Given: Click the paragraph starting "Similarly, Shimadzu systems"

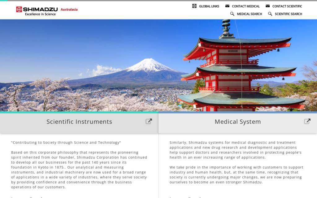Looking at the screenshot, I should [235, 150].
